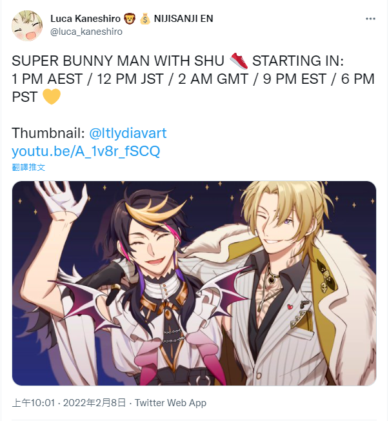The image size is (389, 421).
Task: Open the @ltlydiavart mention link
Action: point(128,133)
